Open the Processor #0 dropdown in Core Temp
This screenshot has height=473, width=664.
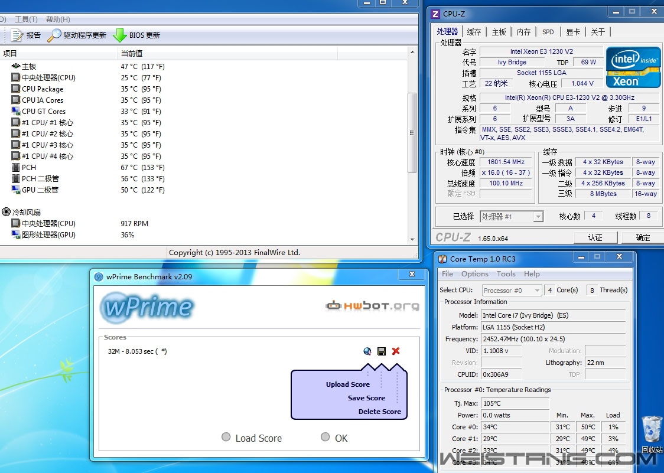pyautogui.click(x=512, y=291)
